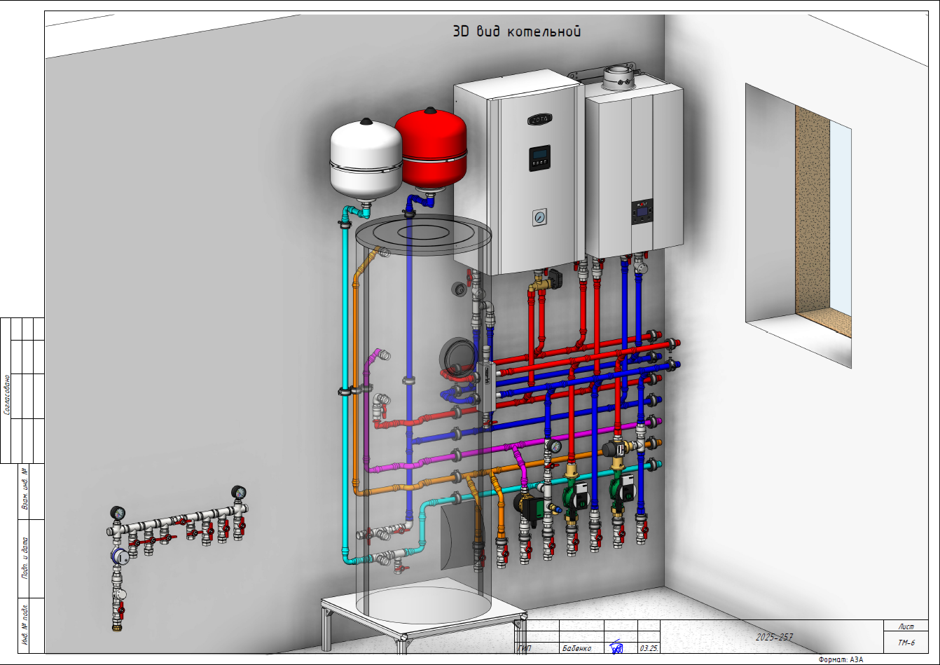
Task: Select the blue water meter on manifold
Action: tap(120, 556)
